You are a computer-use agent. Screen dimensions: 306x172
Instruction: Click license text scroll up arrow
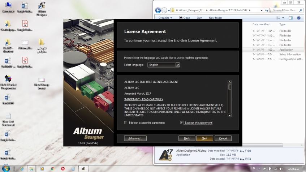[229, 82]
